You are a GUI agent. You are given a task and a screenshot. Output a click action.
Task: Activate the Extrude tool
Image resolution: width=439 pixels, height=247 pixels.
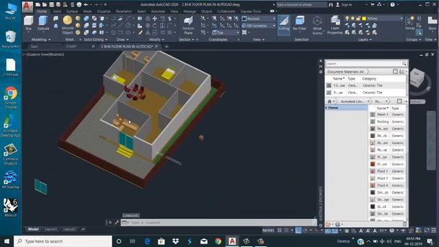coord(43,23)
